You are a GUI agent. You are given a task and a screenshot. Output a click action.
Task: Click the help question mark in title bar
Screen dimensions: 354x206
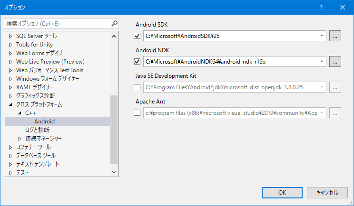(321, 7)
